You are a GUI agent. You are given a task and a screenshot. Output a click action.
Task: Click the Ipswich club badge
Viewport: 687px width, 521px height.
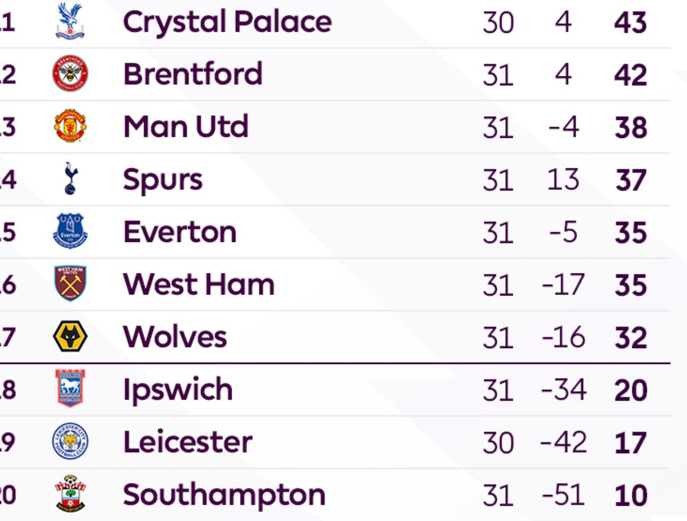tap(70, 389)
